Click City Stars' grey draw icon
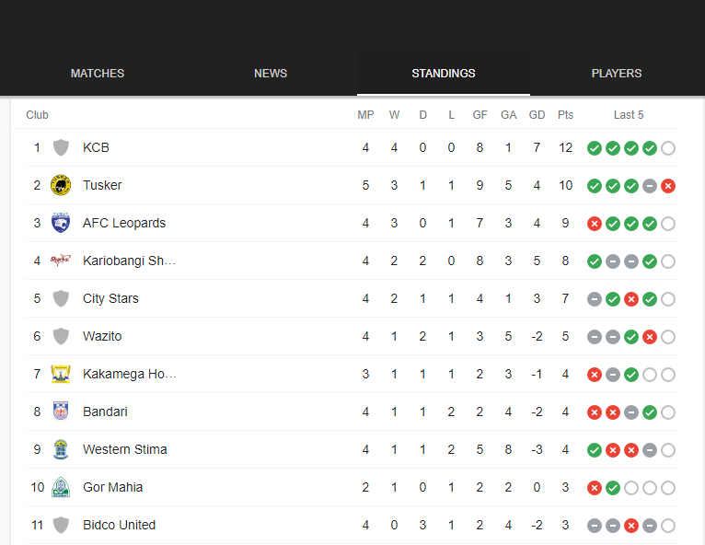 point(595,299)
